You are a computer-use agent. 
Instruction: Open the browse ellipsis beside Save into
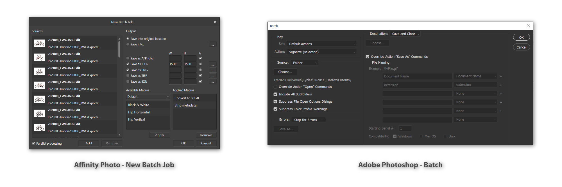(x=213, y=45)
